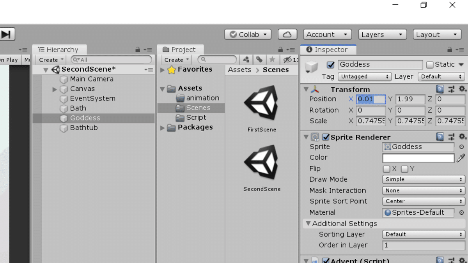Open the Collab dropdown

coord(248,34)
